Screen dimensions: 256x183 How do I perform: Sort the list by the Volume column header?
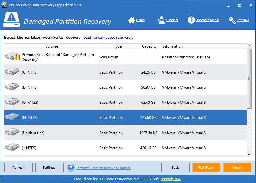tap(51, 46)
